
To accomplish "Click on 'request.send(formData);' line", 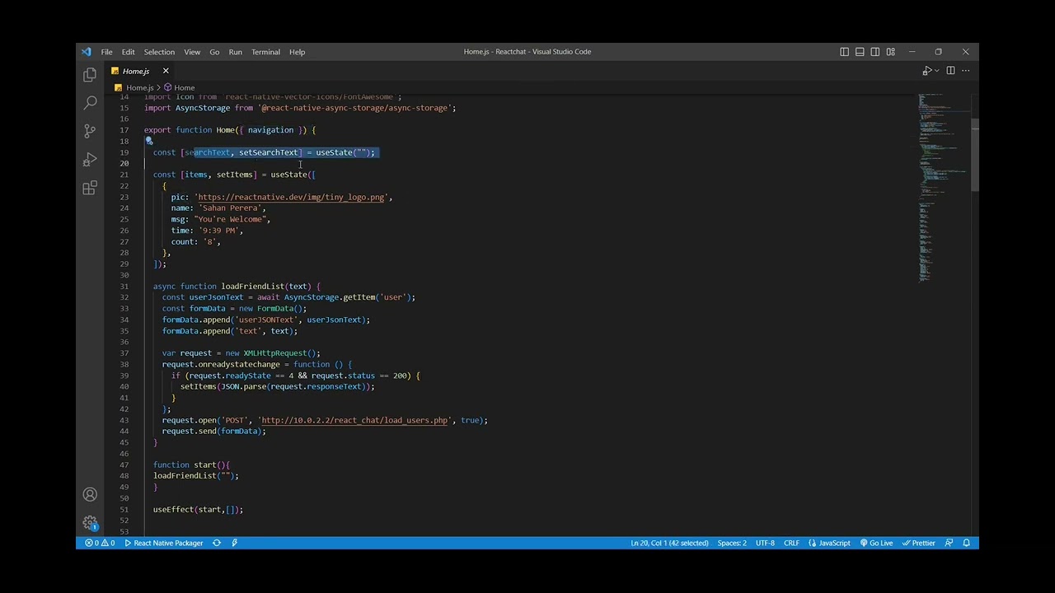I will (213, 431).
